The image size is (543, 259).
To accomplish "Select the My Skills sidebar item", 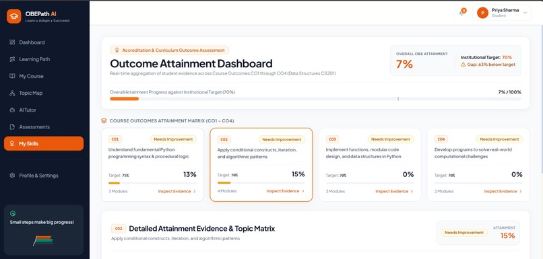I will pos(44,143).
